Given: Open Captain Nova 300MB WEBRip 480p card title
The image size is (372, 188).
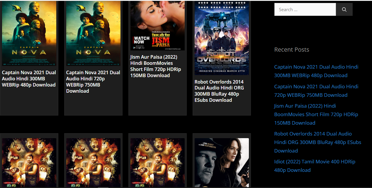Looking at the screenshot, I should tap(29, 79).
